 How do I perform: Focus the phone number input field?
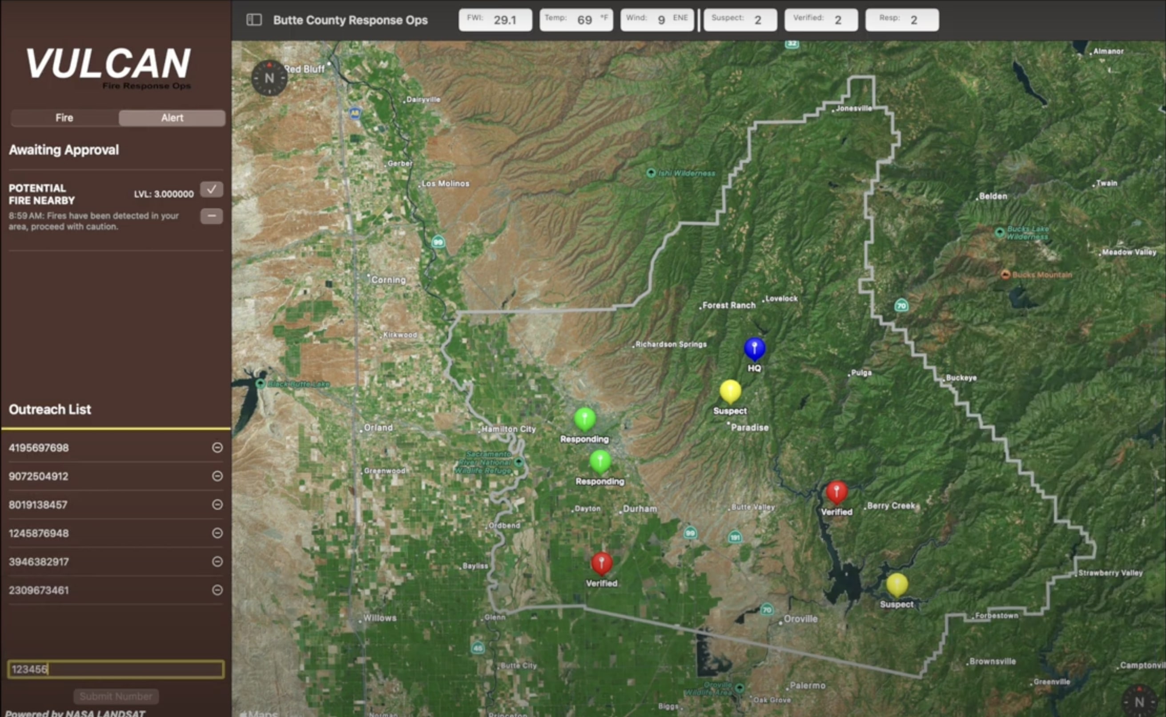pyautogui.click(x=116, y=669)
